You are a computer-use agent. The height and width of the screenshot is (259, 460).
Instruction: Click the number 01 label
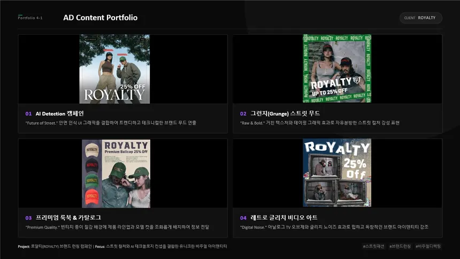28,113
